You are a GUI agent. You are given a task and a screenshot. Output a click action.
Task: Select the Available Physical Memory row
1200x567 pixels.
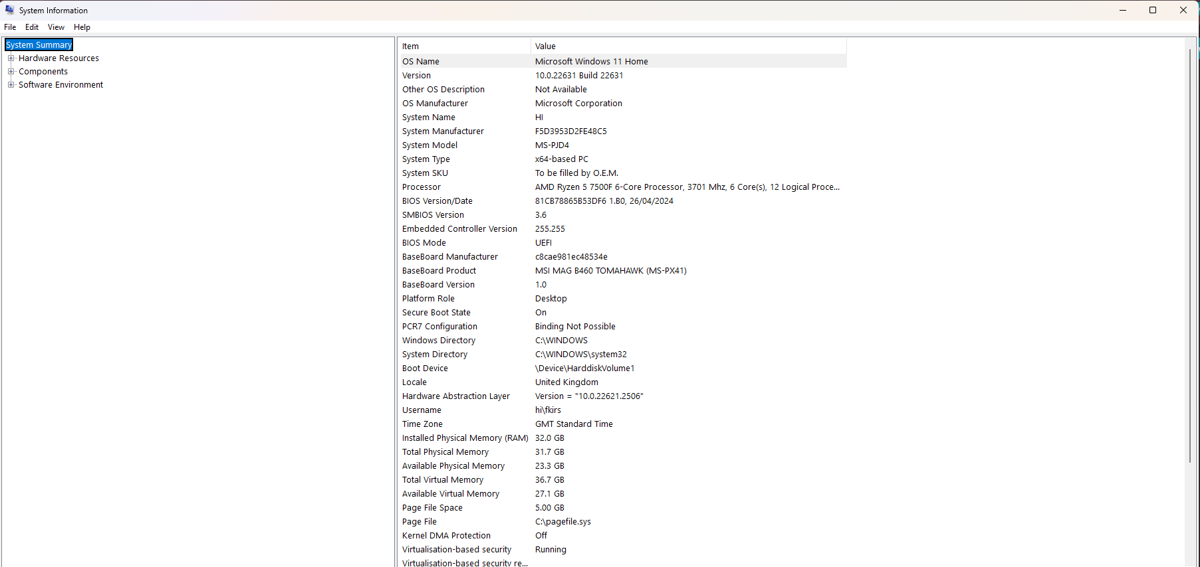pyautogui.click(x=622, y=465)
